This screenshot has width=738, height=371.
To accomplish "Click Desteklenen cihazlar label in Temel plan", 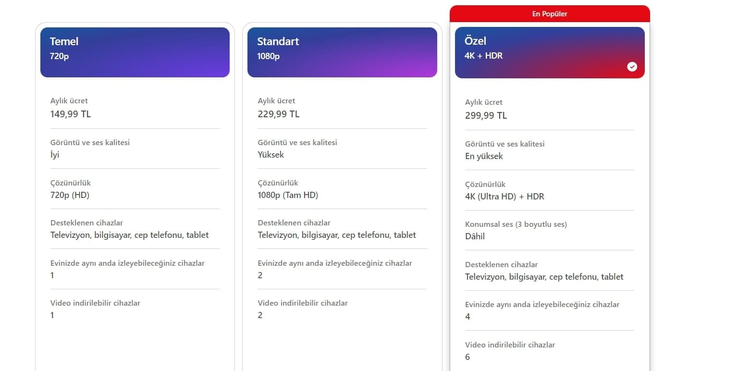I will coord(86,223).
